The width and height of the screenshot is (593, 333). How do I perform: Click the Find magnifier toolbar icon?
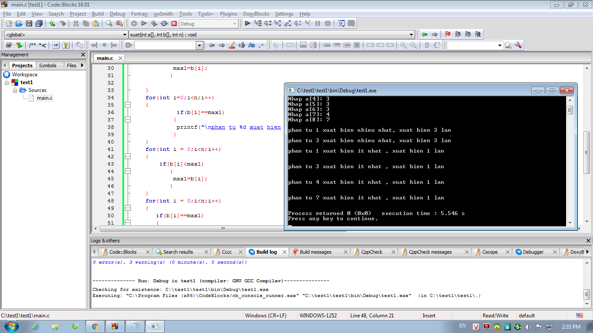pyautogui.click(x=109, y=23)
